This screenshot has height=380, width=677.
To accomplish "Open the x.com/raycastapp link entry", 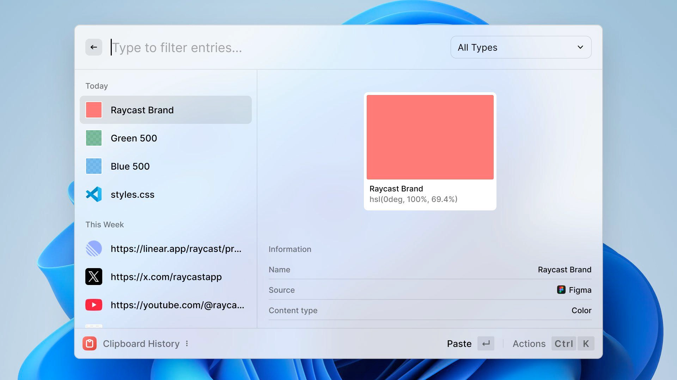I will tap(166, 277).
